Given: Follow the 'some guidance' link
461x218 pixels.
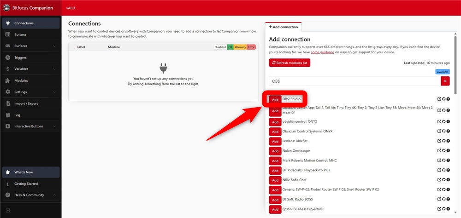Looking at the screenshot, I should coord(322,52).
